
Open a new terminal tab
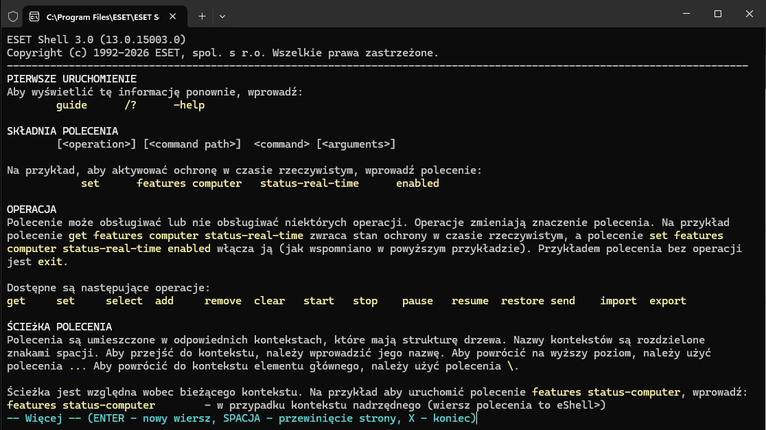coord(202,16)
